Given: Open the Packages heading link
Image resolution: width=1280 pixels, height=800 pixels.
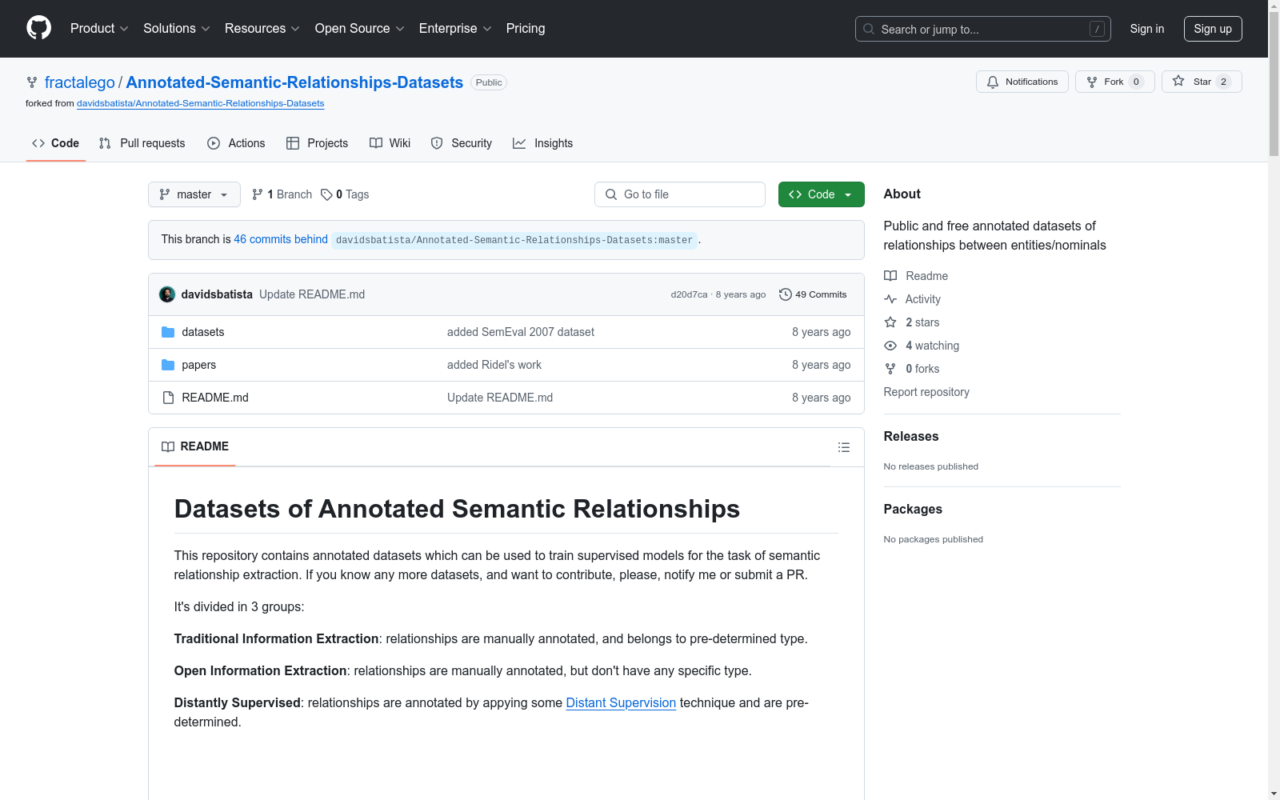Looking at the screenshot, I should pyautogui.click(x=913, y=509).
